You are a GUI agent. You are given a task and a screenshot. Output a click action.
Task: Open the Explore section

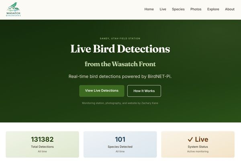(213, 9)
